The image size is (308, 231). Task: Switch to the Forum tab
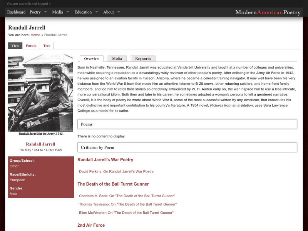31,45
